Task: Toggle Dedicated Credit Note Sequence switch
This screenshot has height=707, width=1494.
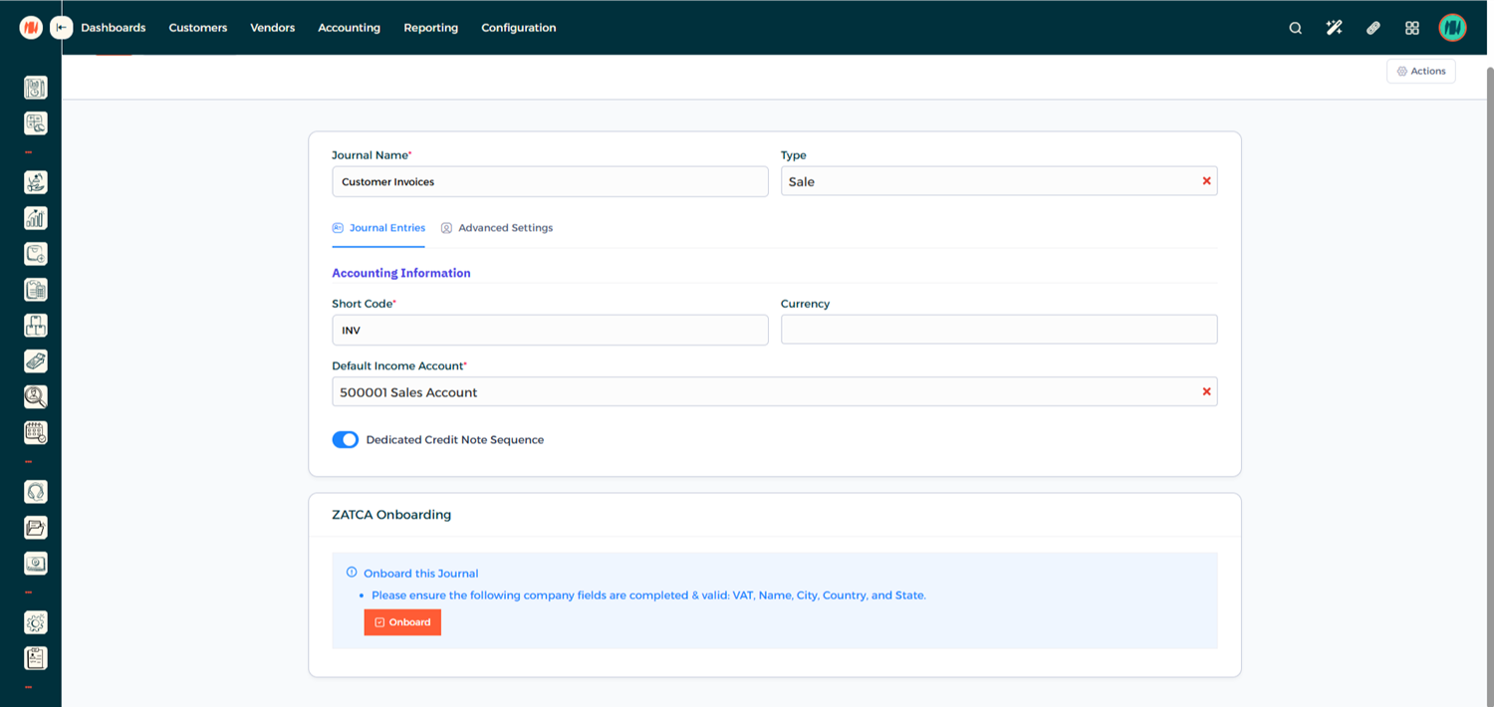Action: [x=346, y=440]
